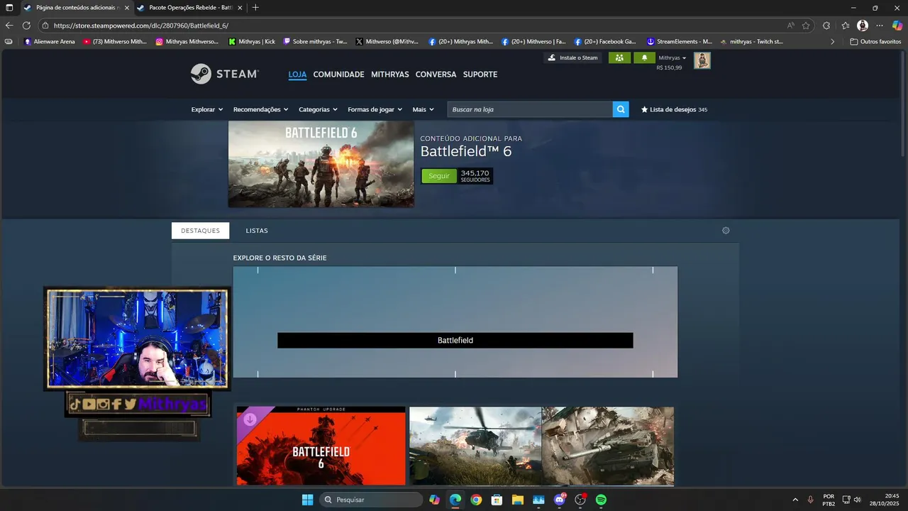The width and height of the screenshot is (908, 511).
Task: Click the Seguir button
Action: [439, 176]
